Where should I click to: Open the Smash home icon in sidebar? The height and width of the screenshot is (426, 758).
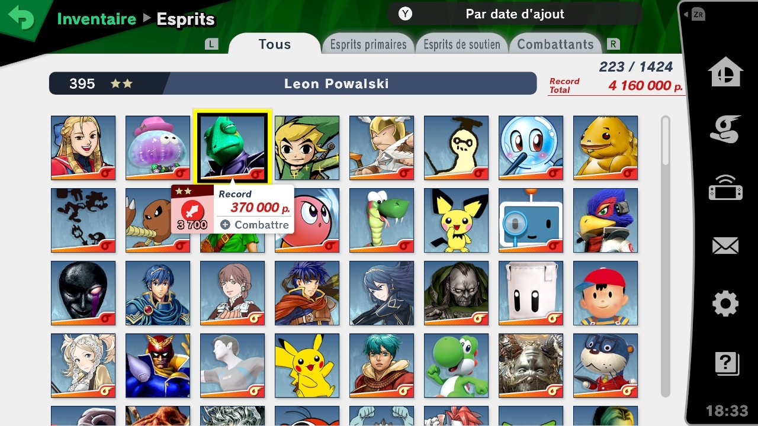[x=725, y=72]
